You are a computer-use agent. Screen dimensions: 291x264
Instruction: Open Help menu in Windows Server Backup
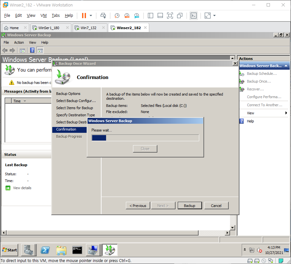[44, 42]
